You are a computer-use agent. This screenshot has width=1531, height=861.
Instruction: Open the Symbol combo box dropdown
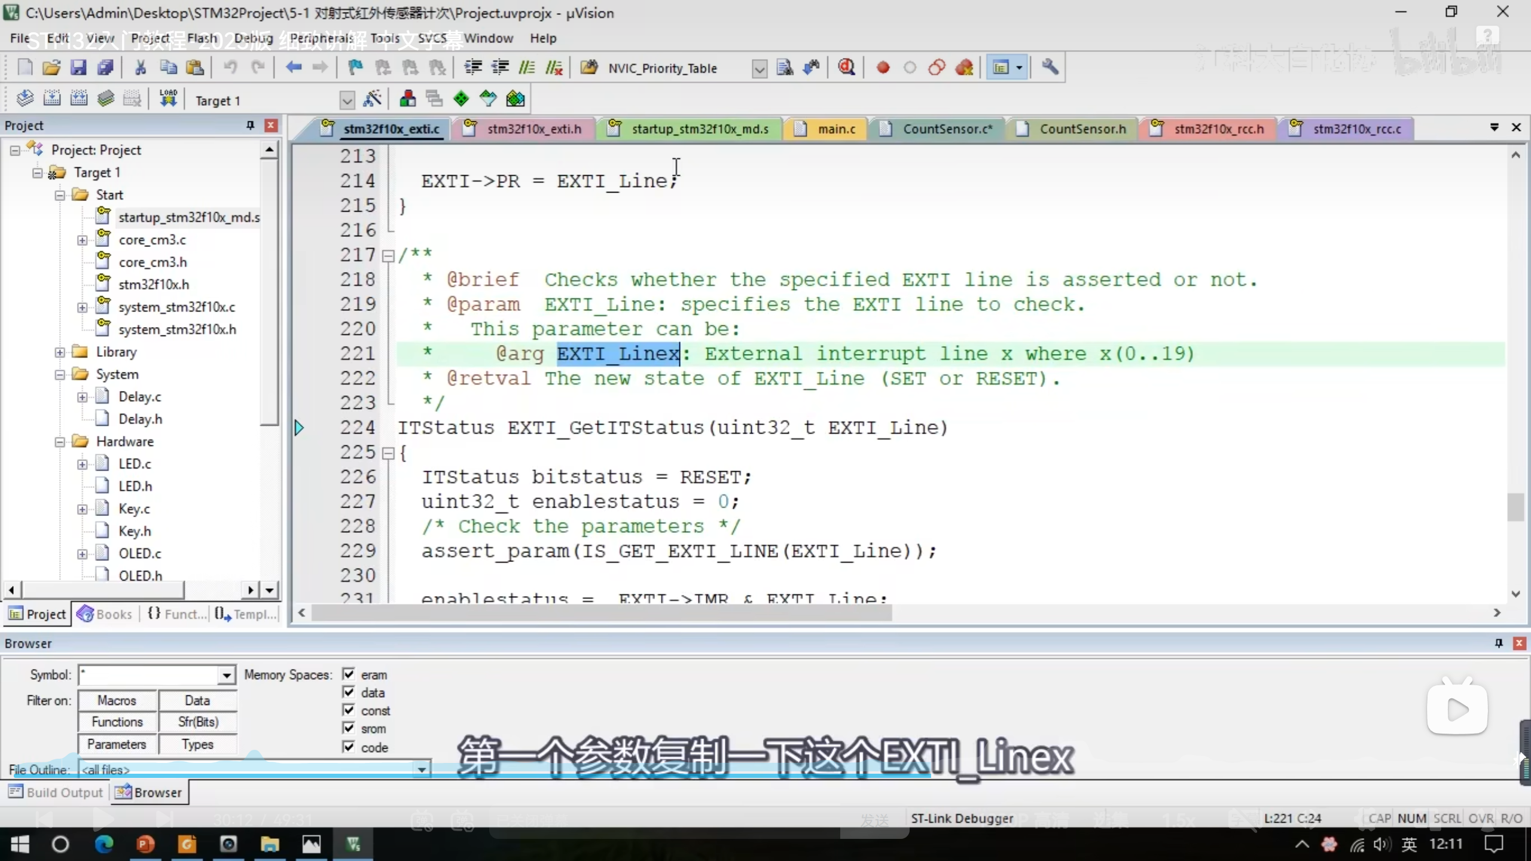click(226, 676)
